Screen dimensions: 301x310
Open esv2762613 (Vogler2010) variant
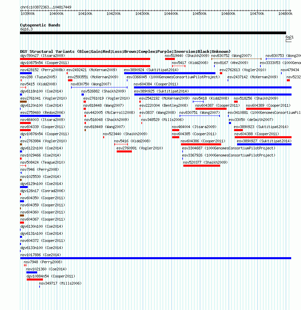(x=243, y=70)
